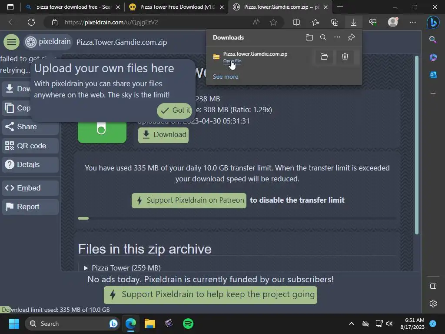445x334 pixels.
Task: Open the pixeldrain hamburger menu
Action: [x=11, y=42]
